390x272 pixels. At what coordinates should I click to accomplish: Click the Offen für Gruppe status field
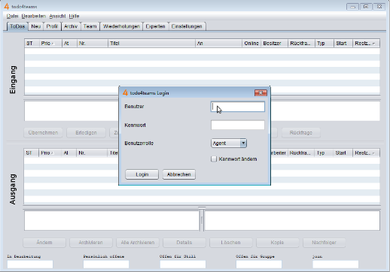tap(259, 264)
